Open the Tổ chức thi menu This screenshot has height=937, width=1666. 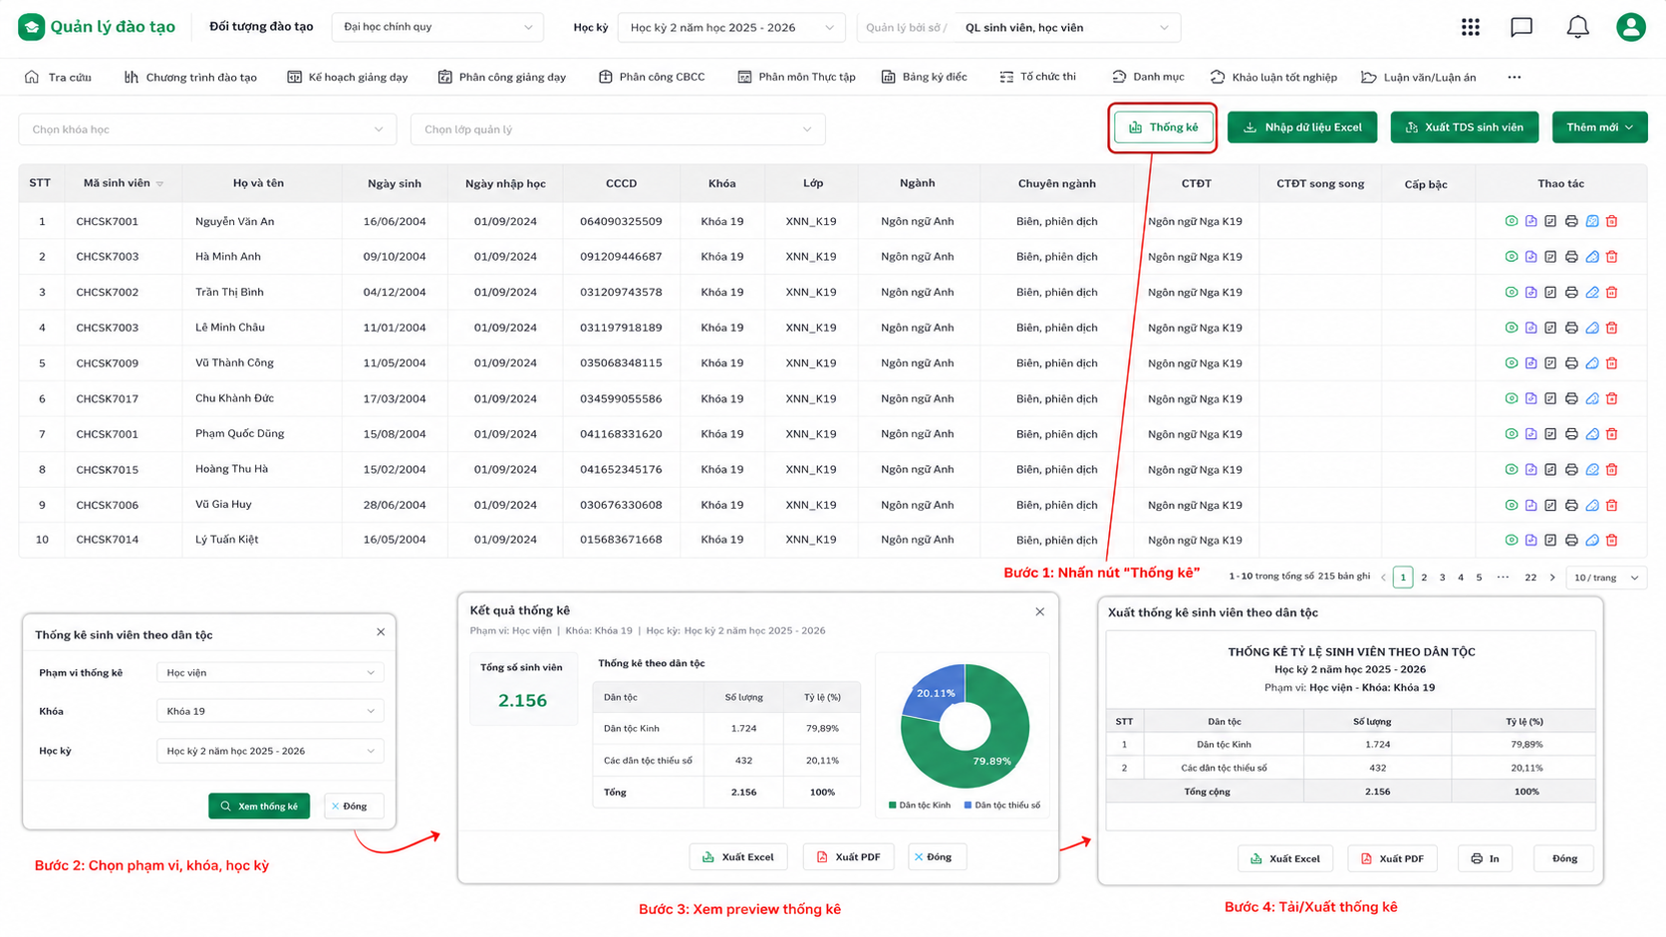point(1037,77)
